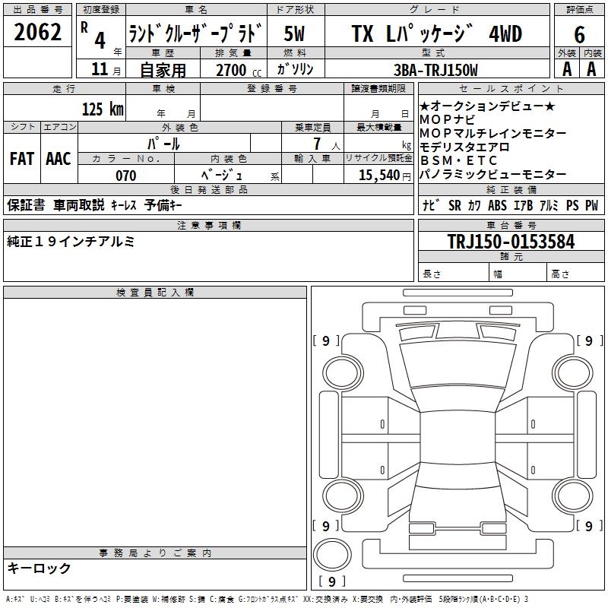The height and width of the screenshot is (608, 608).
Task: Select the キーロック notice text
Action: [x=40, y=568]
